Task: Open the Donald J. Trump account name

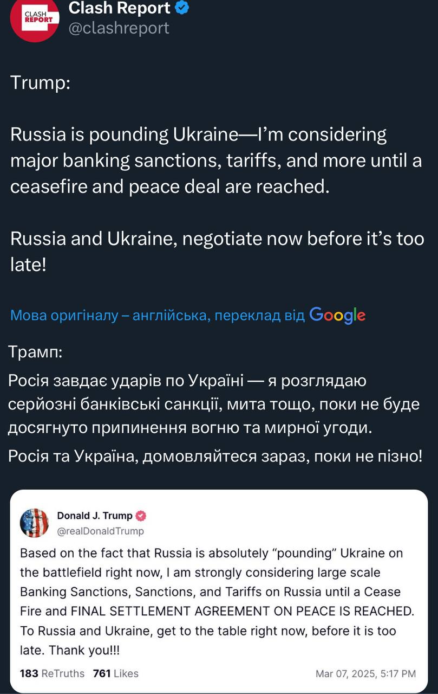Action: point(94,516)
